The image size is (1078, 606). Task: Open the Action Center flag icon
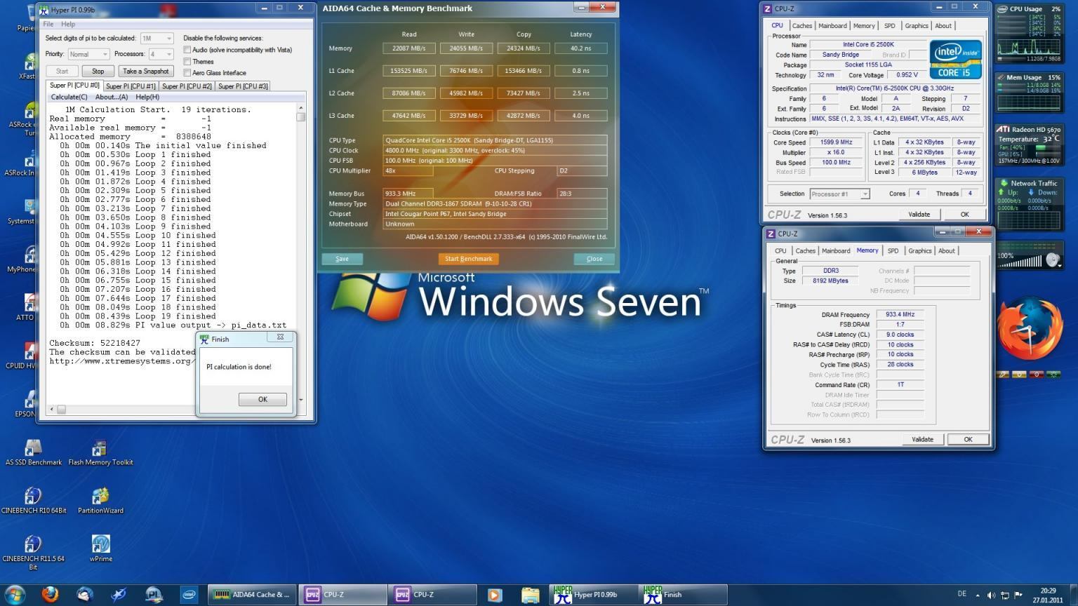click(x=1018, y=595)
